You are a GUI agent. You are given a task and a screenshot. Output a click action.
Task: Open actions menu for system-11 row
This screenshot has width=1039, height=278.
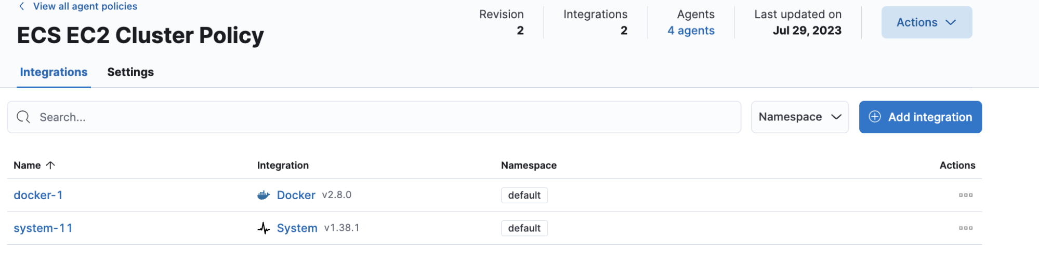tap(965, 228)
